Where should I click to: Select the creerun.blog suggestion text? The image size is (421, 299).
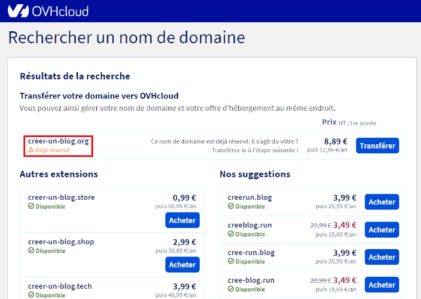[250, 197]
